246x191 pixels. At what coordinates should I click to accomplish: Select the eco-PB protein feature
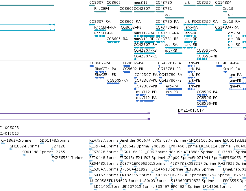coord(174,95)
